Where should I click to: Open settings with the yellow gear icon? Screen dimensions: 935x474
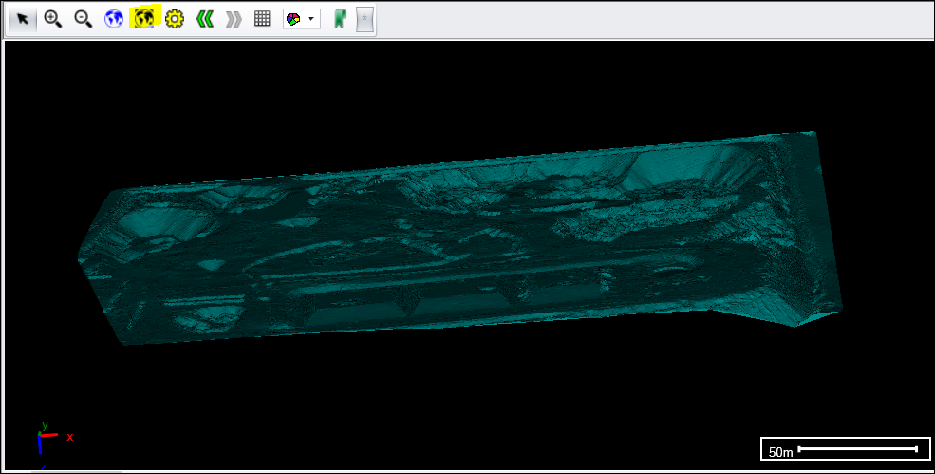174,19
